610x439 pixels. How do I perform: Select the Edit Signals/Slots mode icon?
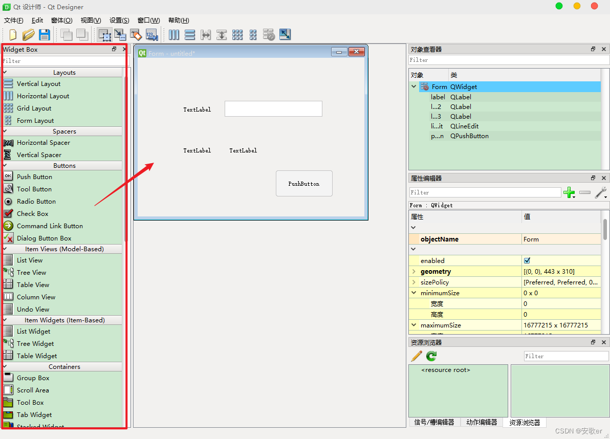tap(120, 34)
